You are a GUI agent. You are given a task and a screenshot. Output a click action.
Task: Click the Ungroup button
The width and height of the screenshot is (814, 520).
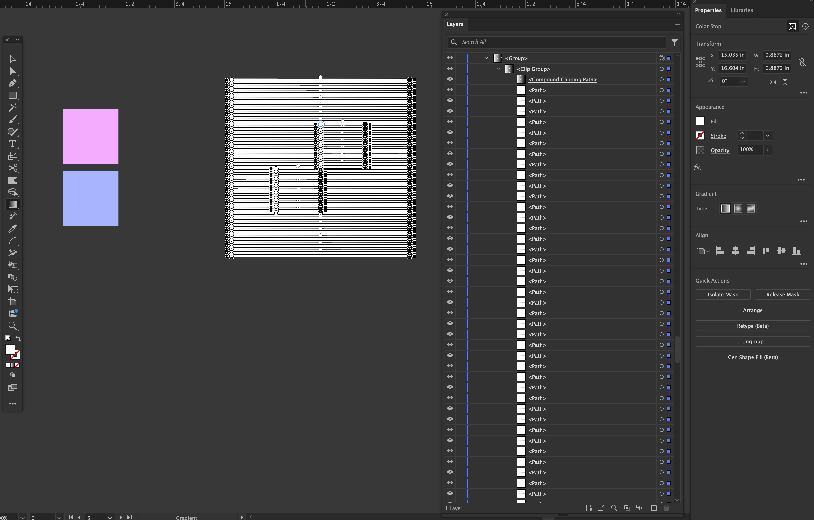[x=753, y=341]
